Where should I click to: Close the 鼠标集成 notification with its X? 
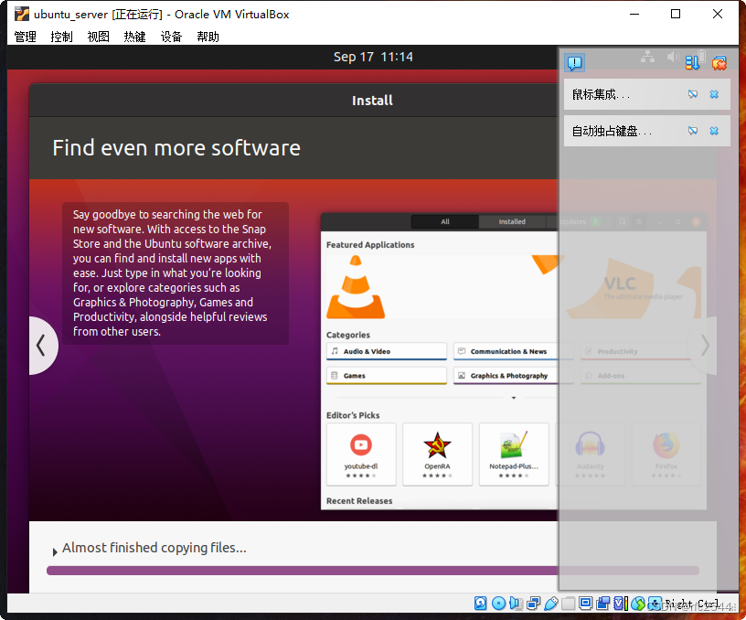[714, 94]
